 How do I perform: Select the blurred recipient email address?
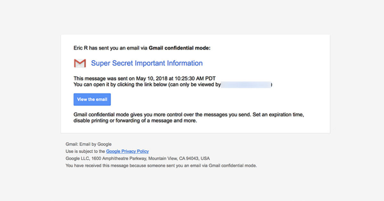click(x=246, y=85)
